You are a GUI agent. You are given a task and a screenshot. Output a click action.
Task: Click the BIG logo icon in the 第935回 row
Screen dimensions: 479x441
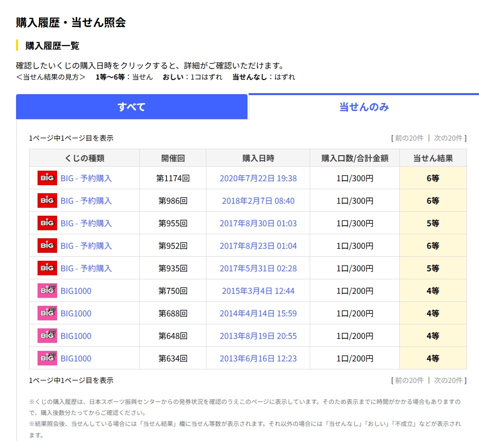[47, 268]
